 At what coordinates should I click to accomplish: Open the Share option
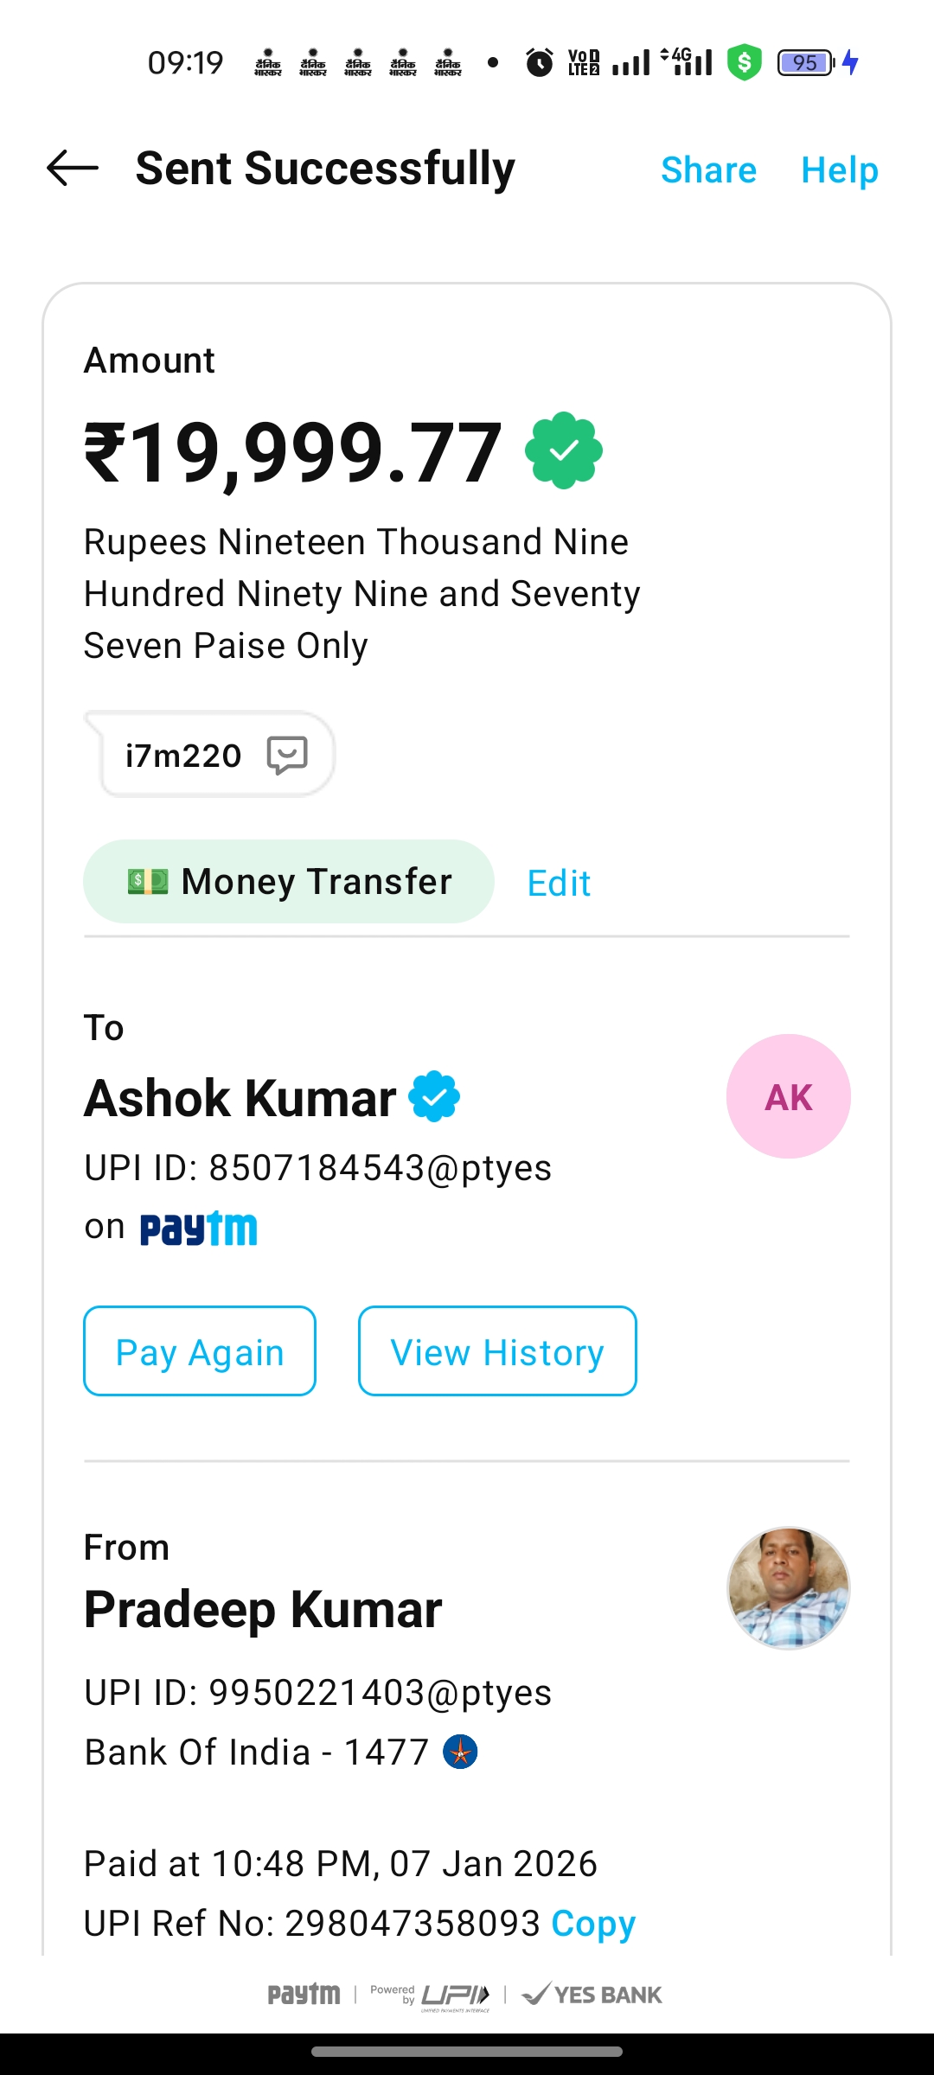708,169
